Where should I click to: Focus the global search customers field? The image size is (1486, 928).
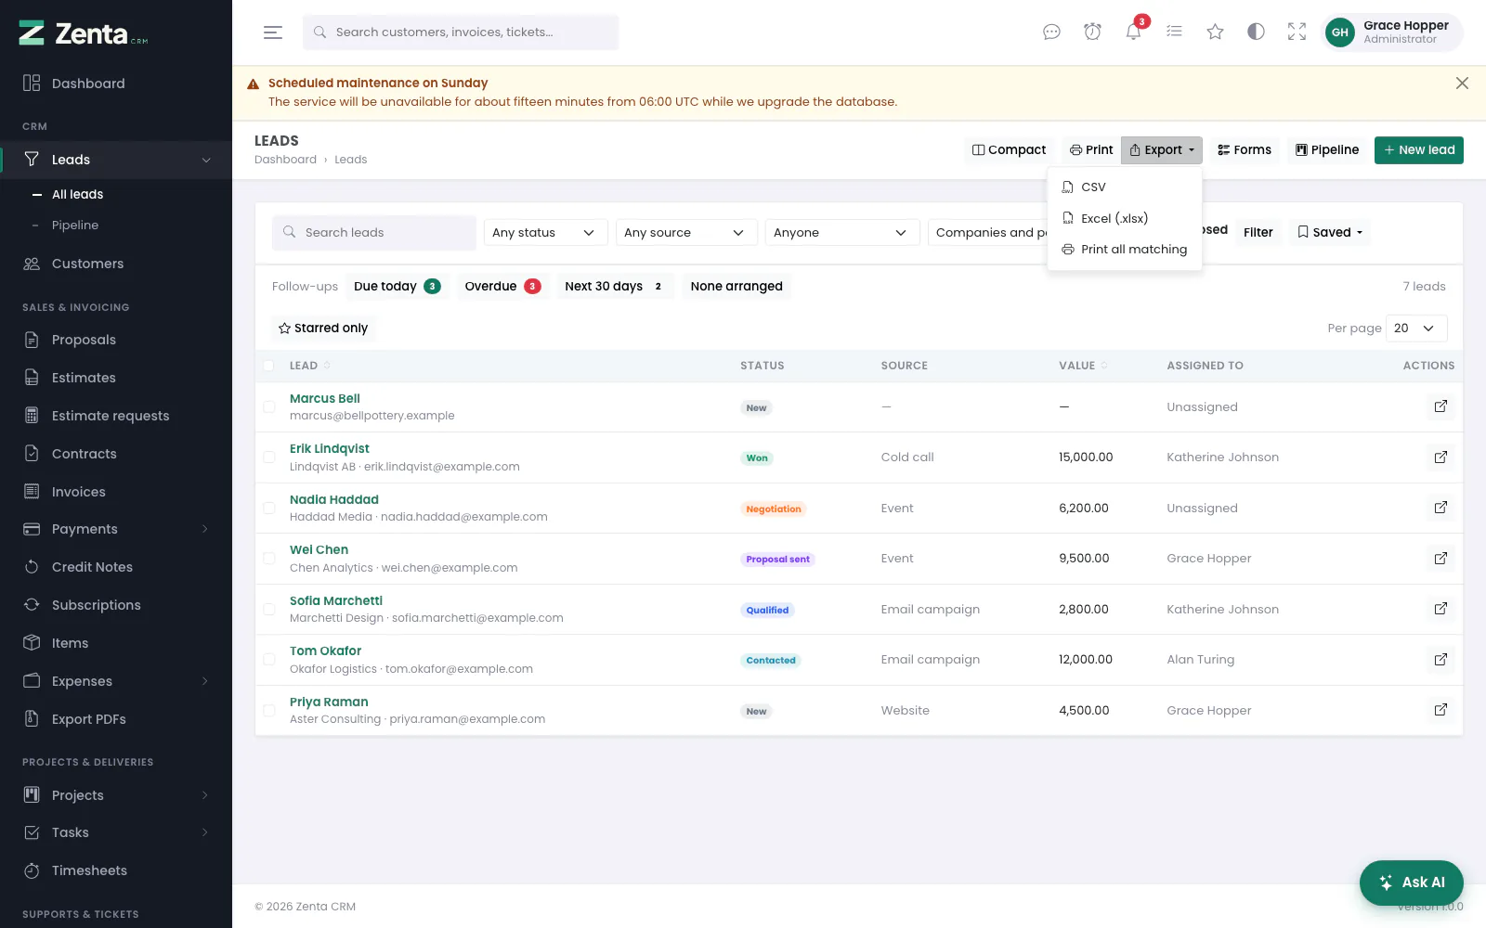pyautogui.click(x=461, y=32)
